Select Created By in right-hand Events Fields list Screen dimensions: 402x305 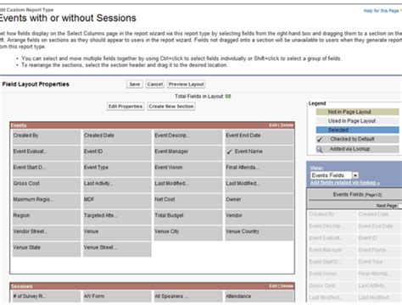click(x=332, y=214)
